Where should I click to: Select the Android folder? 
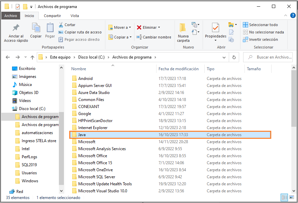pyautogui.click(x=82, y=79)
